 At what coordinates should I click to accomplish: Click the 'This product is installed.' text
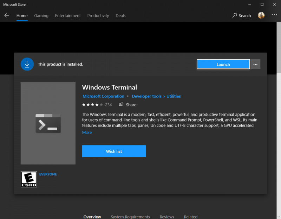click(60, 64)
